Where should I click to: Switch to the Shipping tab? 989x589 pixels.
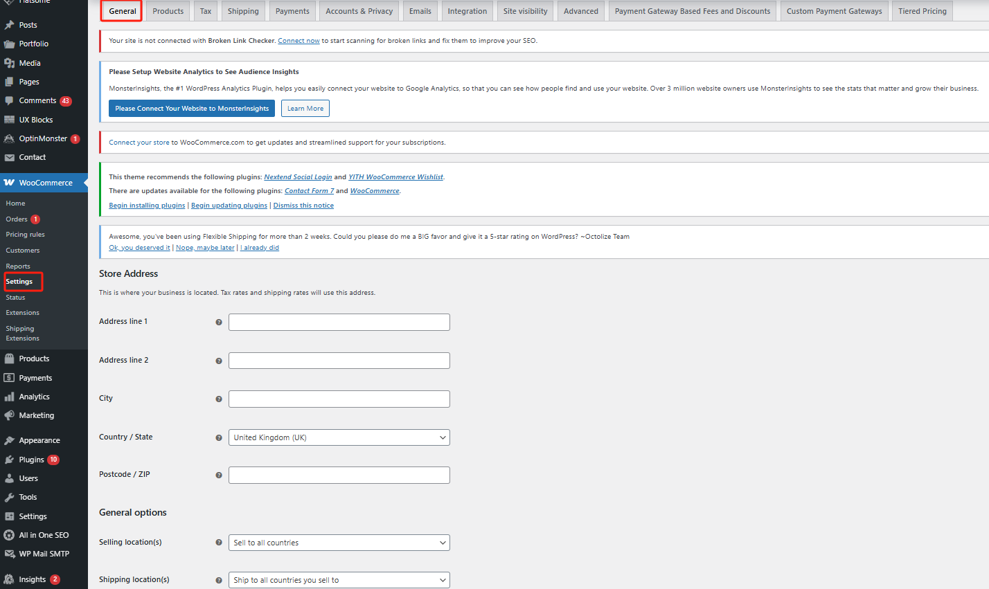[242, 10]
